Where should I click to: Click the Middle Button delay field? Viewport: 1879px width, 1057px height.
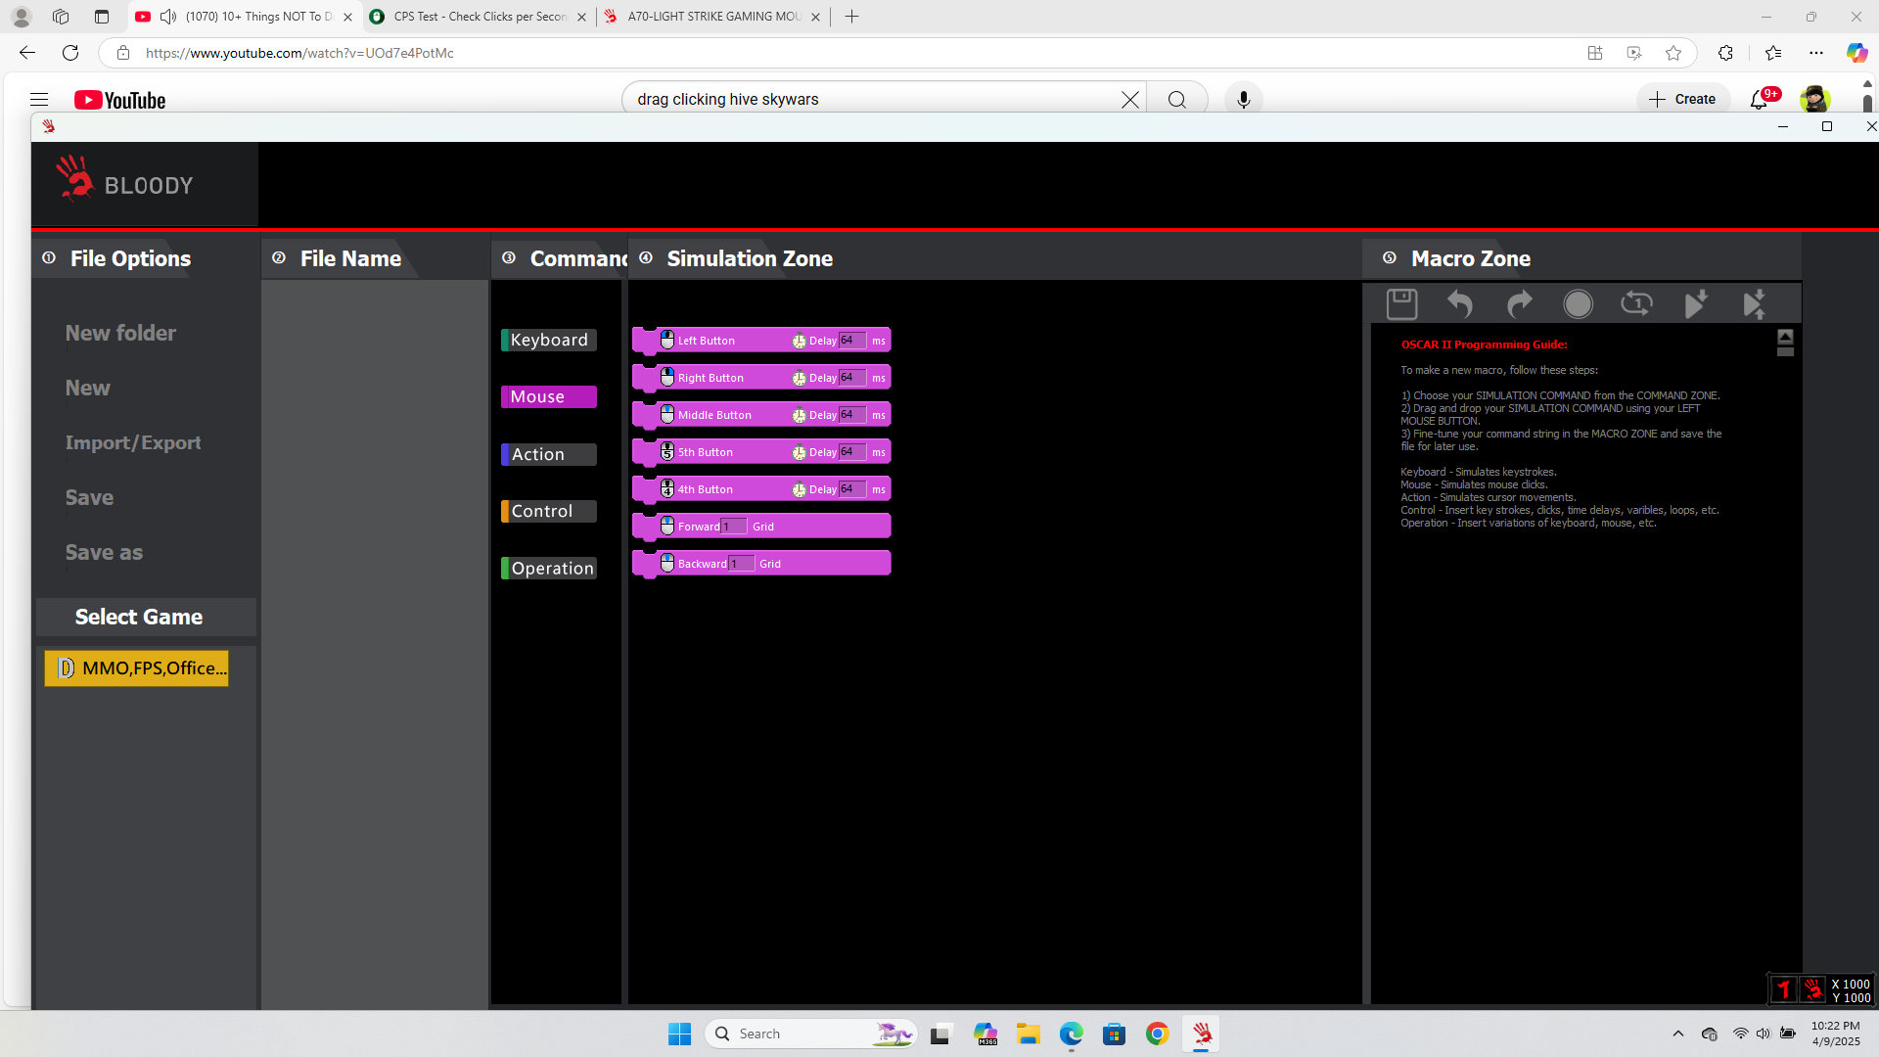852,415
